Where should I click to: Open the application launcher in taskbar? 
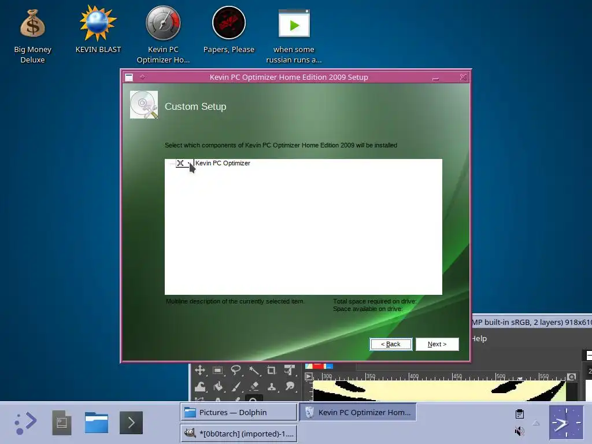tap(25, 423)
